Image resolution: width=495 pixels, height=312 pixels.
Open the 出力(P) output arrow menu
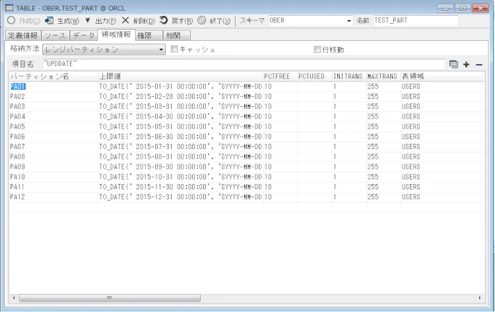[87, 20]
